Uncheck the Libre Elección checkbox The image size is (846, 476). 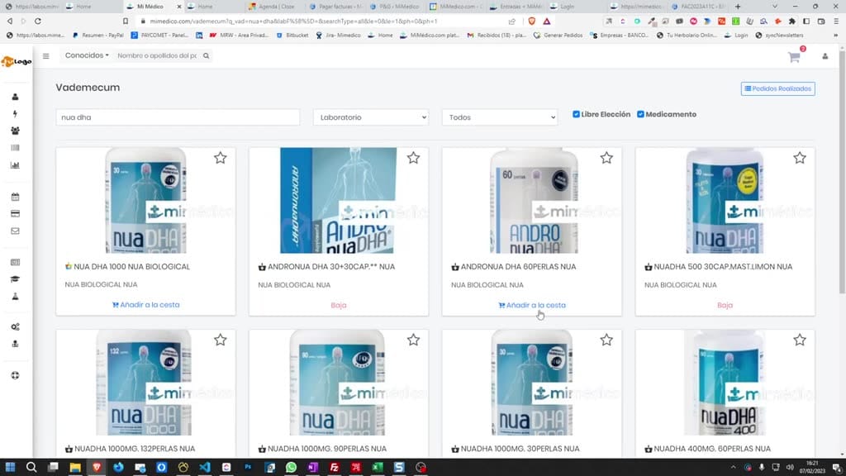(x=576, y=114)
